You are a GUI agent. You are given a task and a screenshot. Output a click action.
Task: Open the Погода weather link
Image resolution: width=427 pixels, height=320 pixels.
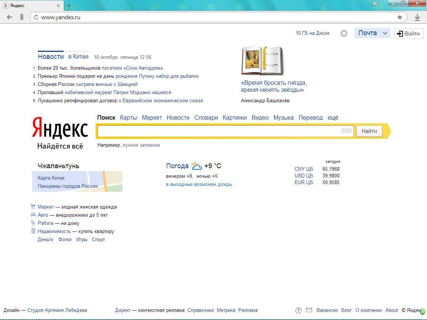(177, 166)
